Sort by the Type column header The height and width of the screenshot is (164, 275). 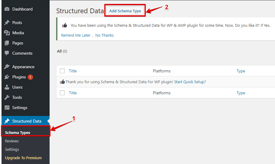[241, 71]
